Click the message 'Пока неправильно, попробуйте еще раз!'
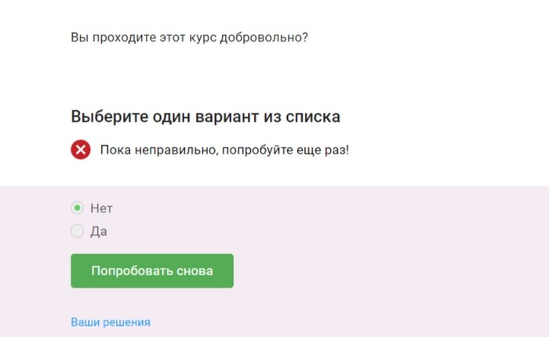This screenshot has height=337, width=549. [224, 150]
